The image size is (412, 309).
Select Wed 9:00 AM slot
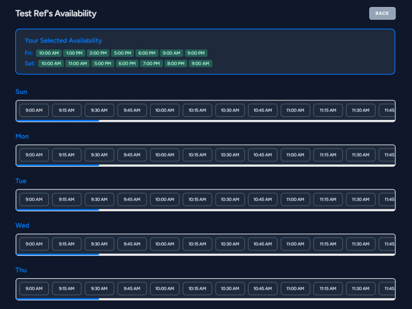34,244
